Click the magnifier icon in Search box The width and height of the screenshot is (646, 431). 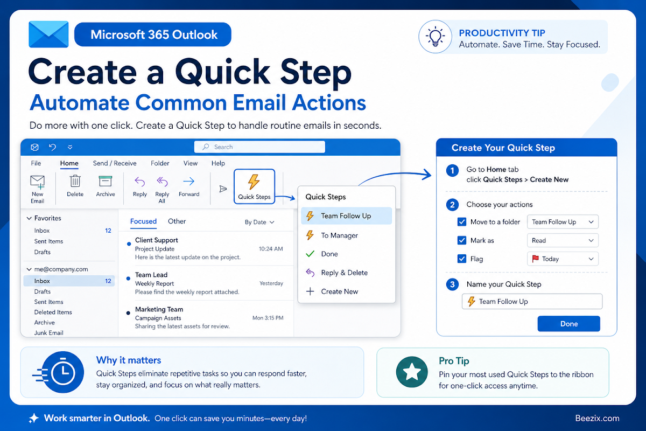[206, 147]
